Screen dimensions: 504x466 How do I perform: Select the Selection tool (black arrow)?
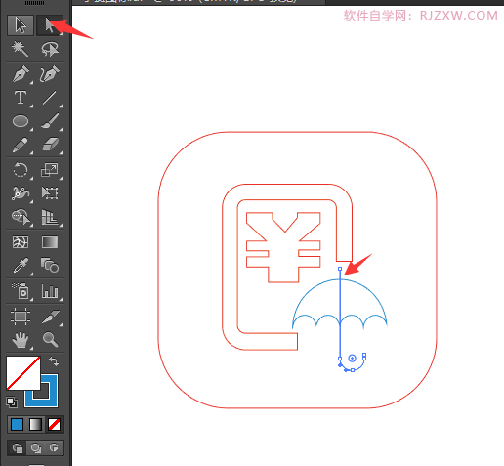[x=21, y=25]
